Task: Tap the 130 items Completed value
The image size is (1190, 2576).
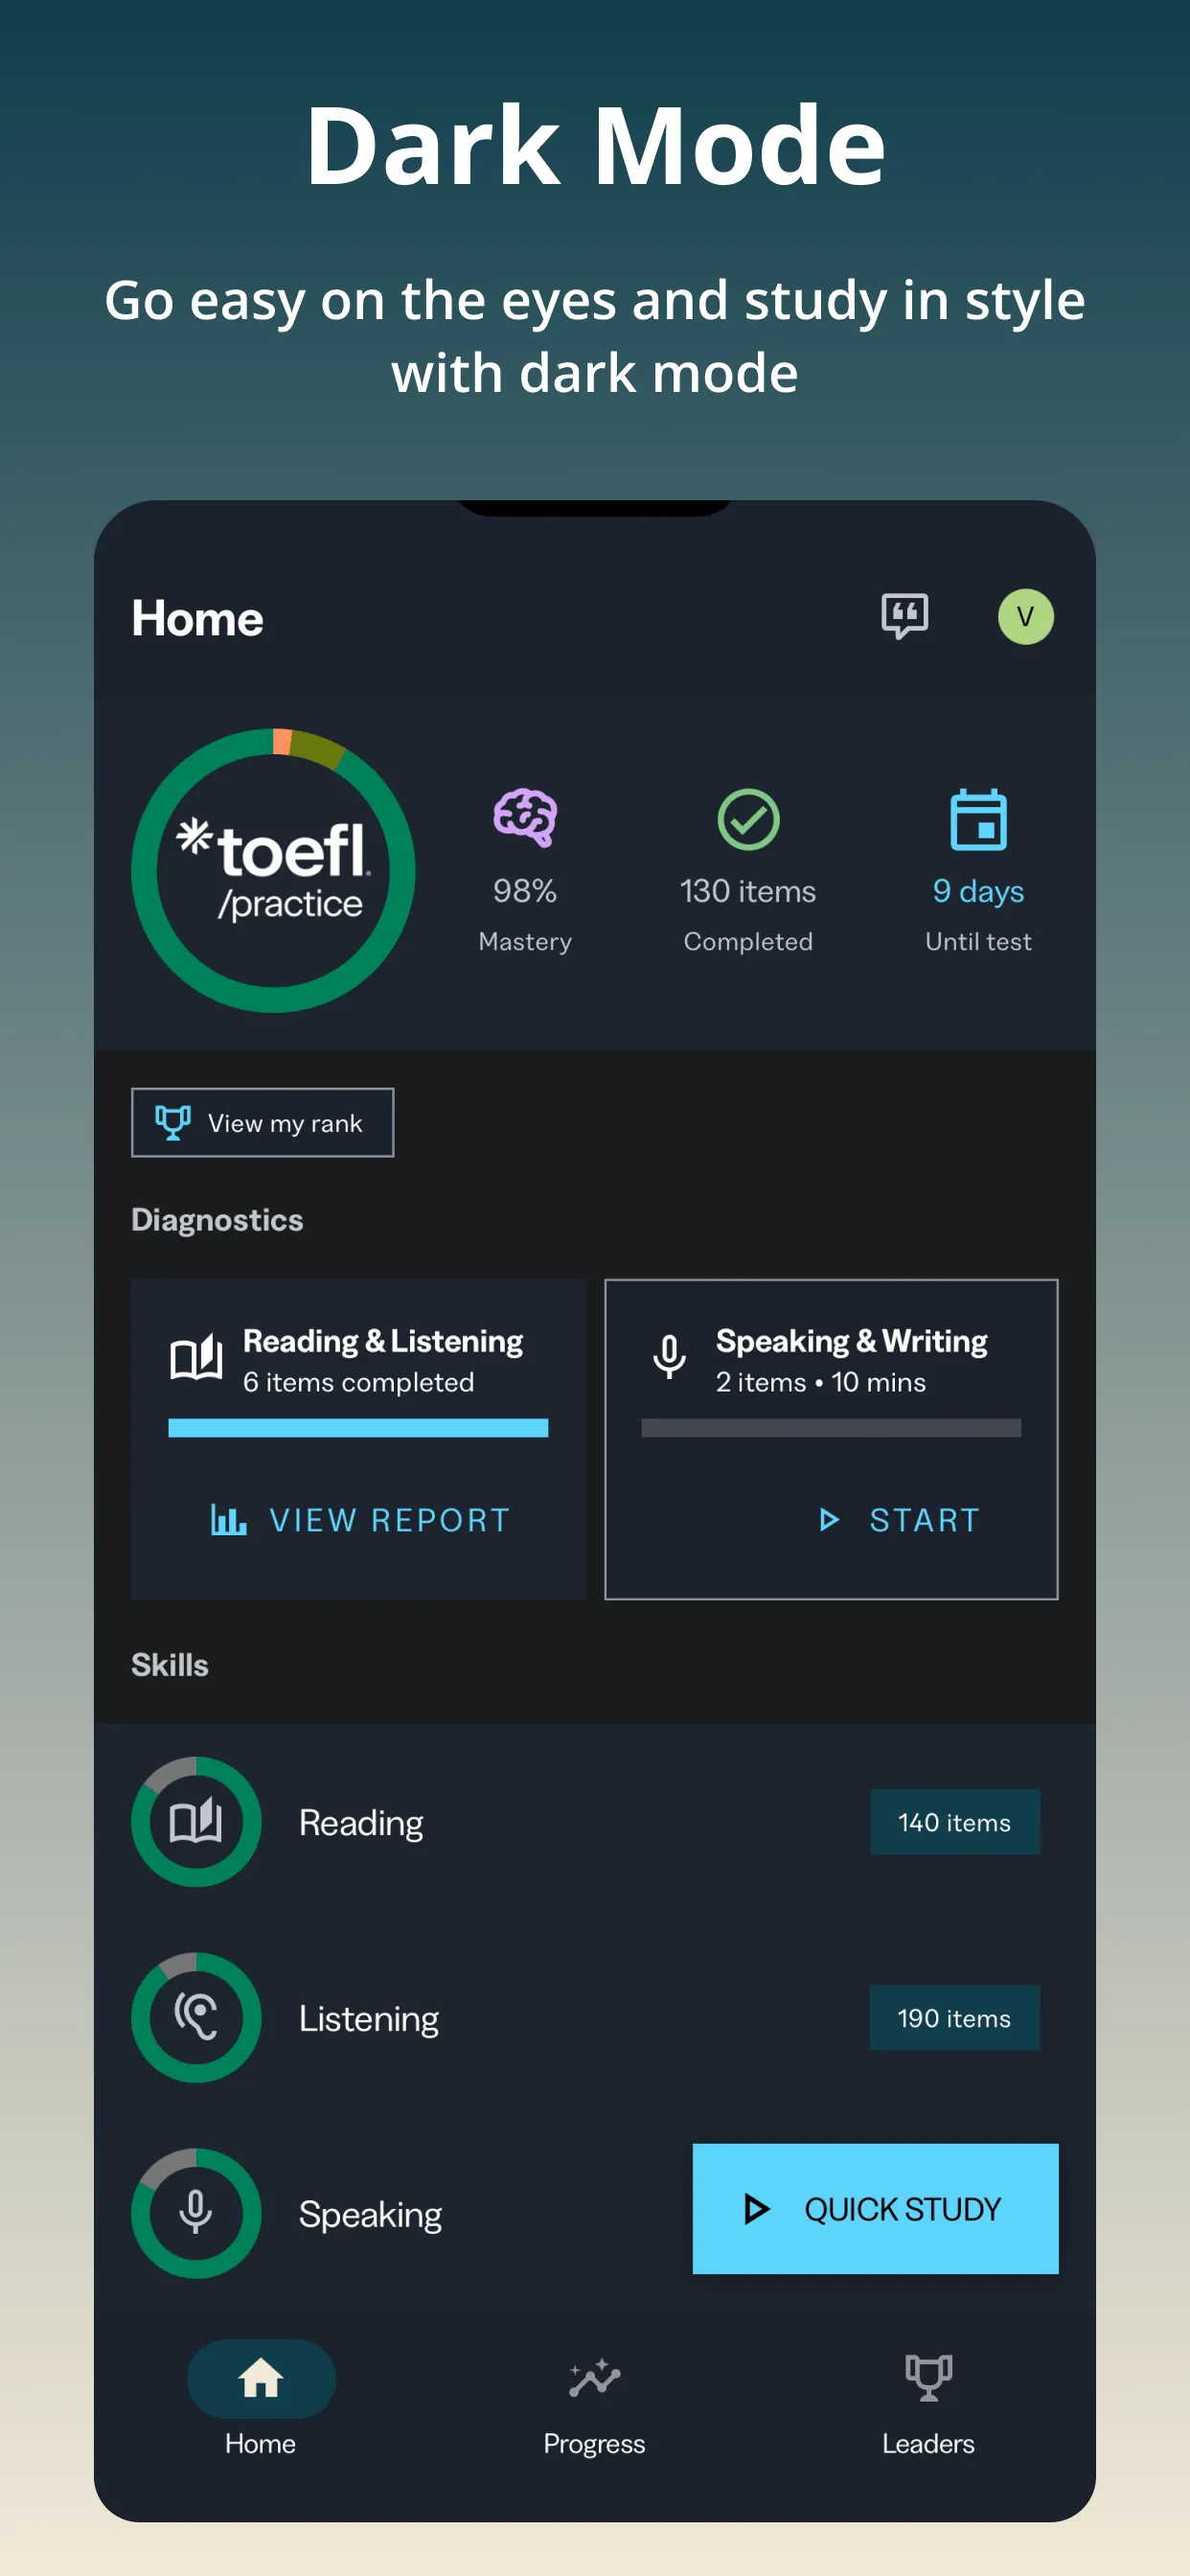Action: pos(748,890)
